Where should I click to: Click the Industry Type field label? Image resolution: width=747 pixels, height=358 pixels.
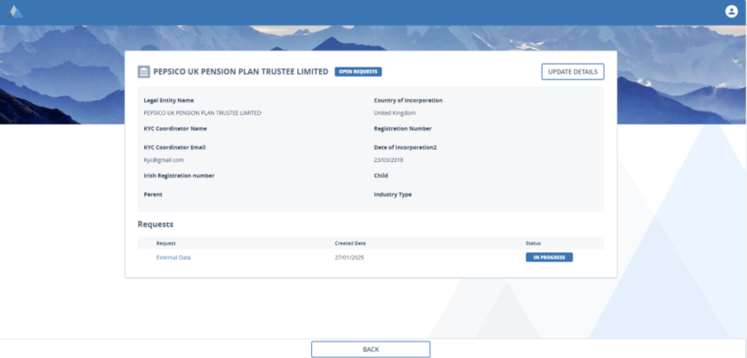393,194
